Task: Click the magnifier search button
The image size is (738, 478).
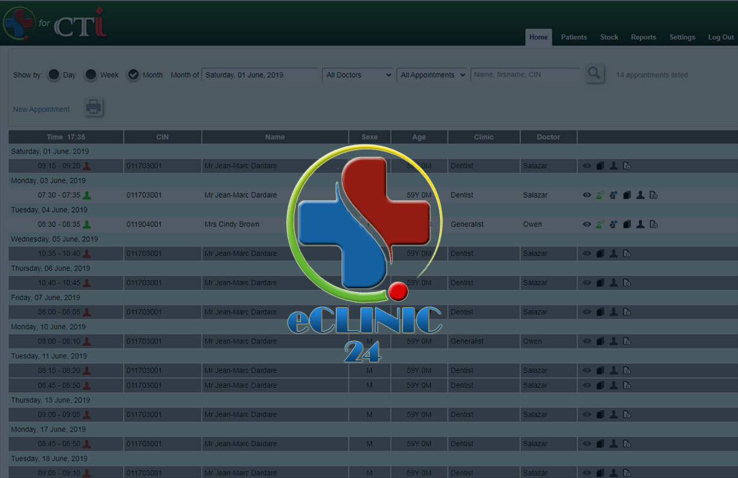Action: click(x=594, y=74)
